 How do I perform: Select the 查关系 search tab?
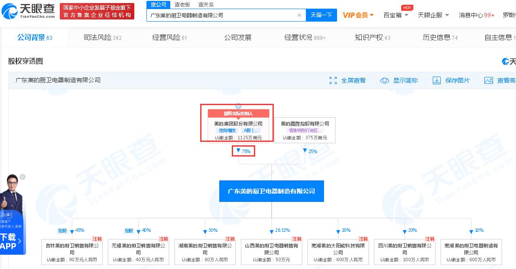coord(206,5)
